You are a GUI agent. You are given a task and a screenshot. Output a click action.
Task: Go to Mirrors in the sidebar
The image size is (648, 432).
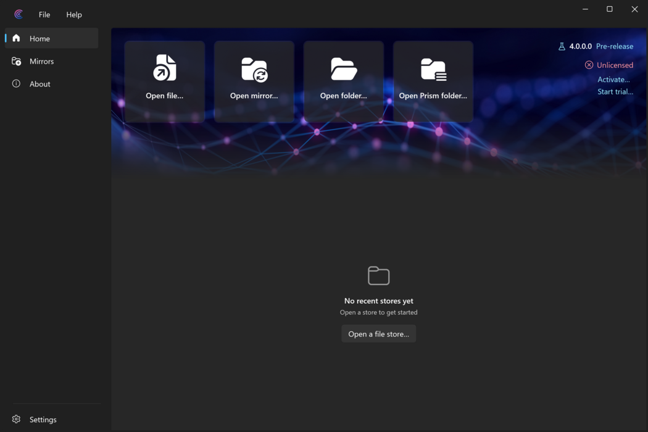pyautogui.click(x=52, y=61)
